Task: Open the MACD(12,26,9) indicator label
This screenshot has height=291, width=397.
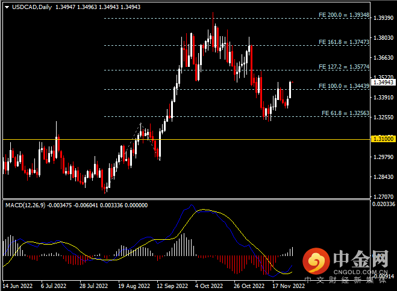Action: pyautogui.click(x=25, y=205)
